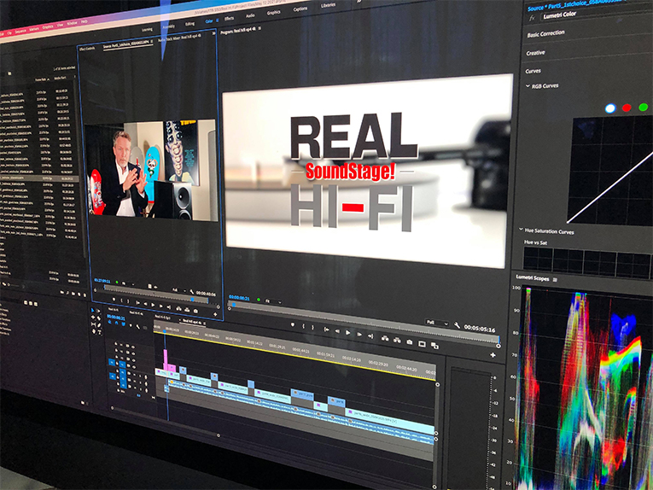Click Play in the Program monitor
Image resolution: width=653 pixels, height=490 pixels.
(x=347, y=333)
